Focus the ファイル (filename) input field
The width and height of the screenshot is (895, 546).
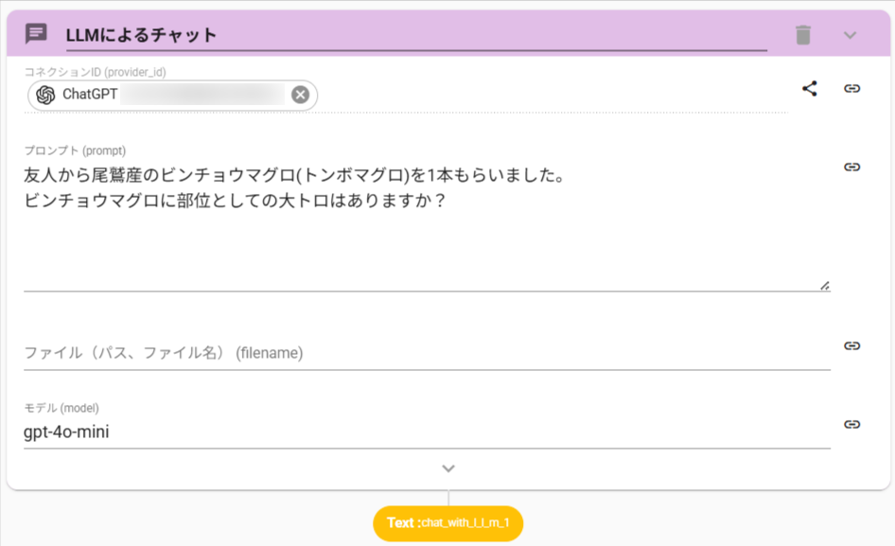click(426, 353)
